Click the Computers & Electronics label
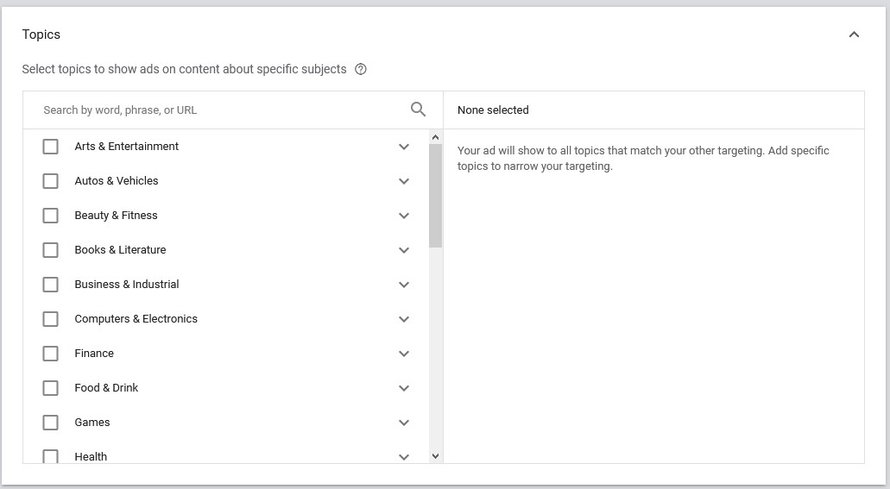The height and width of the screenshot is (489, 890). [x=136, y=319]
